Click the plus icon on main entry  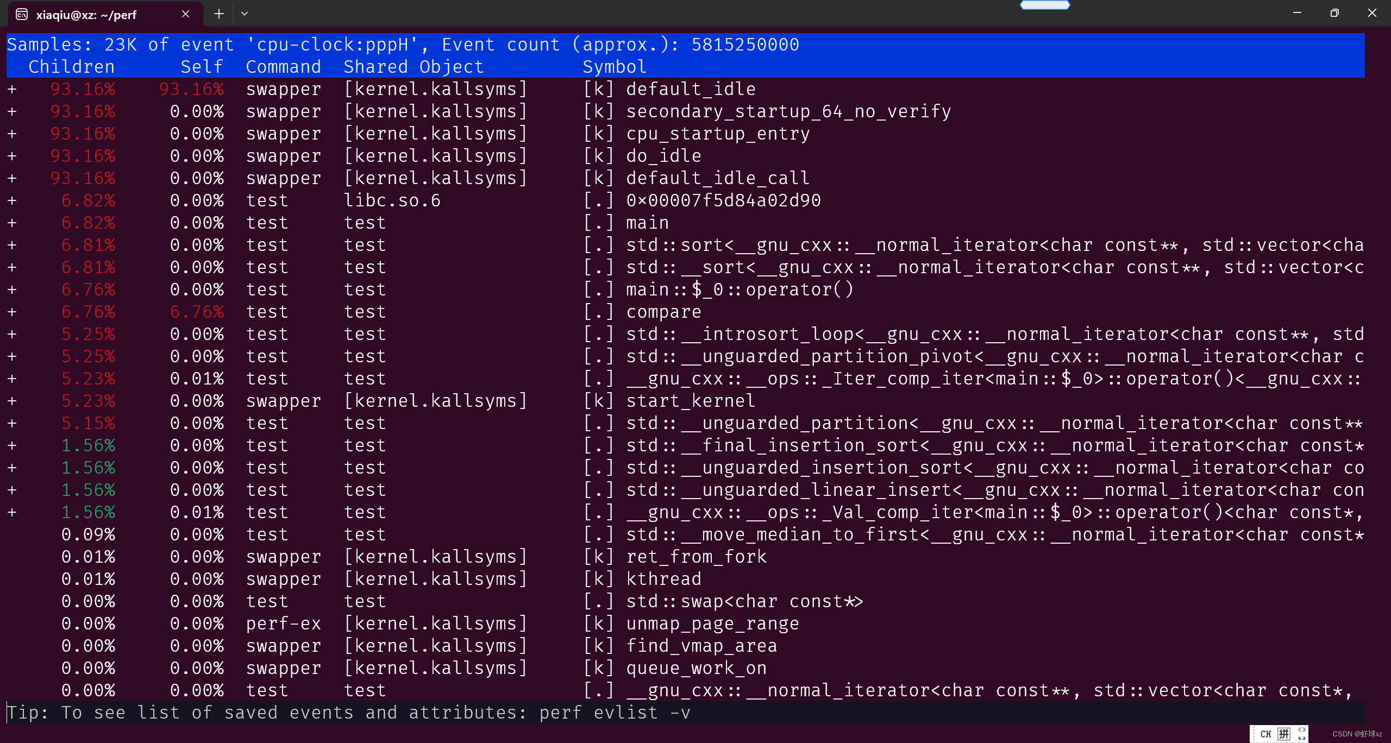12,223
